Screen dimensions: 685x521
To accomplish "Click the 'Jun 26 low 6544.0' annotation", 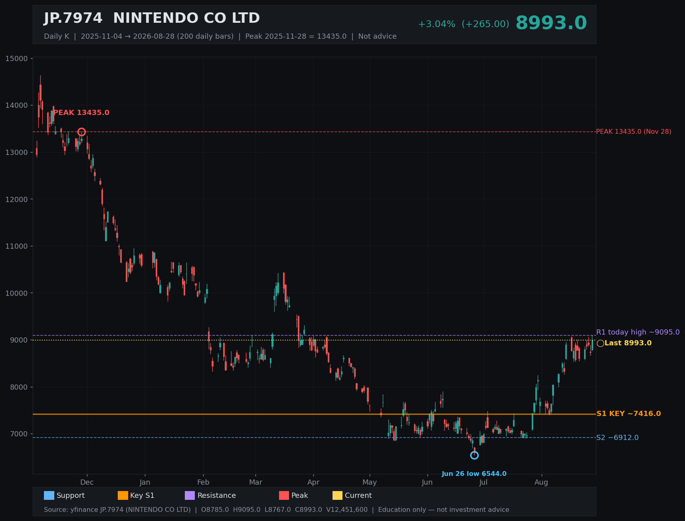I will tap(474, 474).
